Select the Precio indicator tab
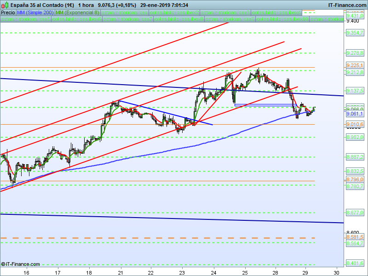 point(8,13)
